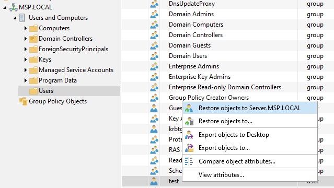Click the Users and Computers server icon
The width and height of the screenshot is (334, 188).
[x=22, y=18]
